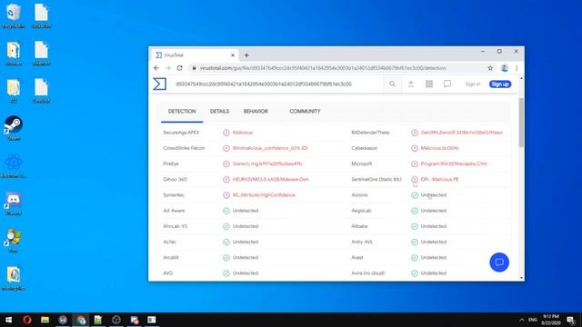
Task: Show hidden system tray icons
Action: click(x=522, y=320)
